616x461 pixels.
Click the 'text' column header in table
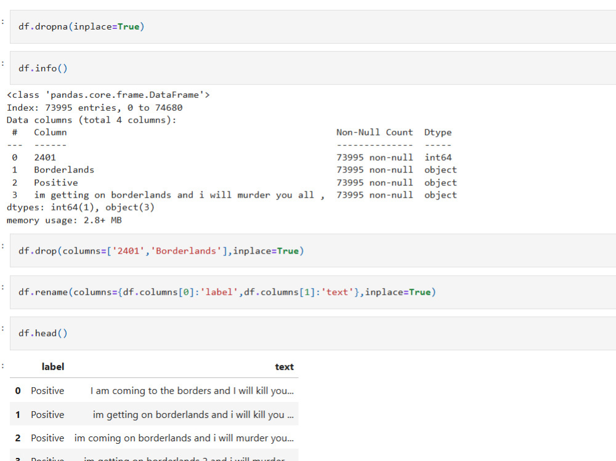pyautogui.click(x=284, y=367)
